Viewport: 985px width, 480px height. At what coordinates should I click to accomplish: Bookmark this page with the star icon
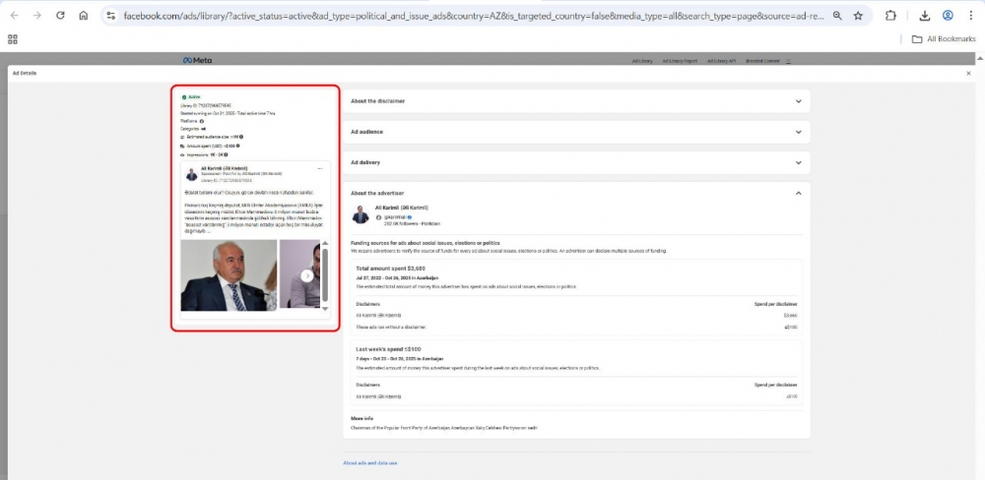point(858,16)
